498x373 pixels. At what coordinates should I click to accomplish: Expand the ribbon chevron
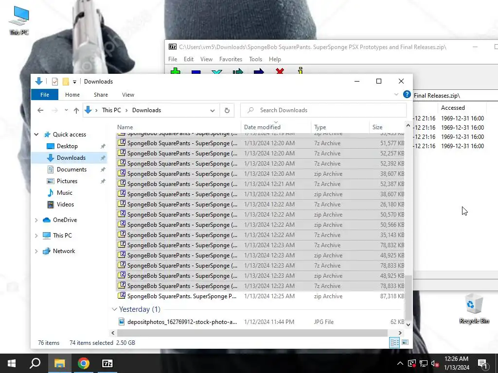coord(396,95)
